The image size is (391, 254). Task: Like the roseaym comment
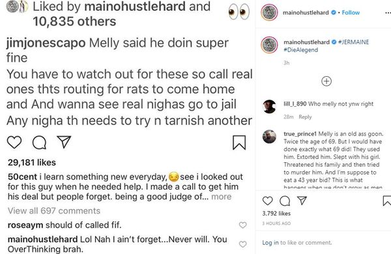click(x=243, y=225)
